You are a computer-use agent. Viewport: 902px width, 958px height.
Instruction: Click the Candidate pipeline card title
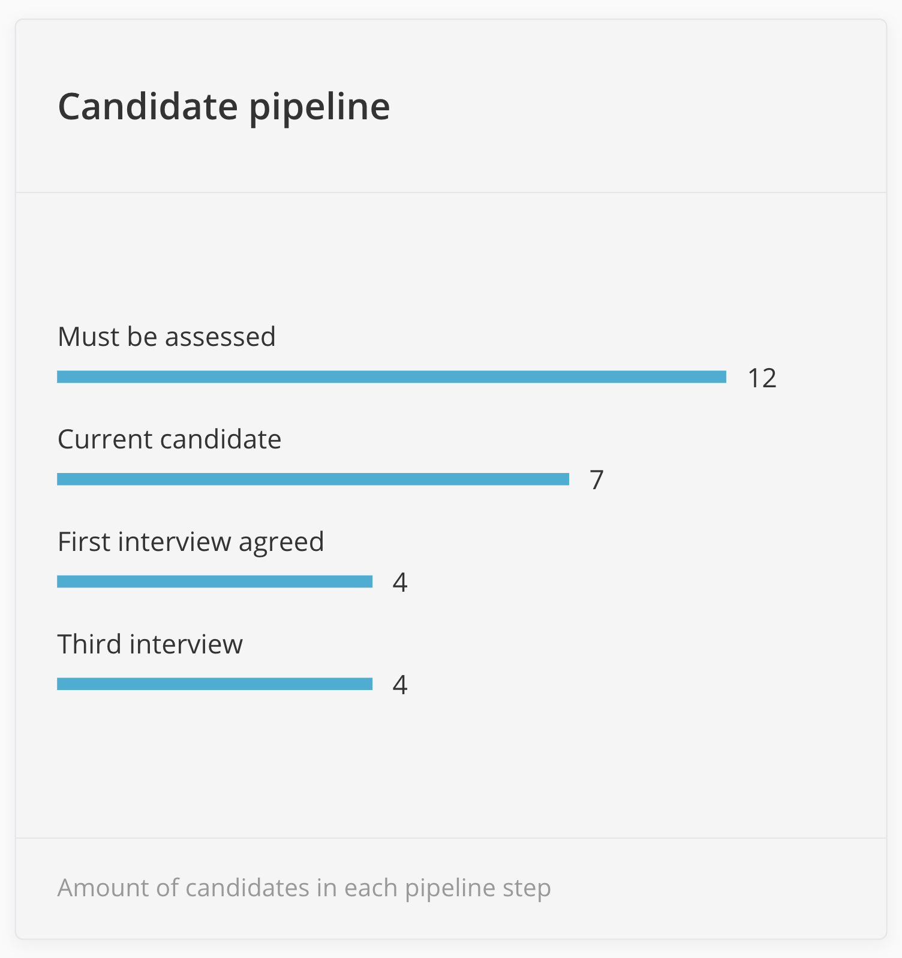coord(224,107)
